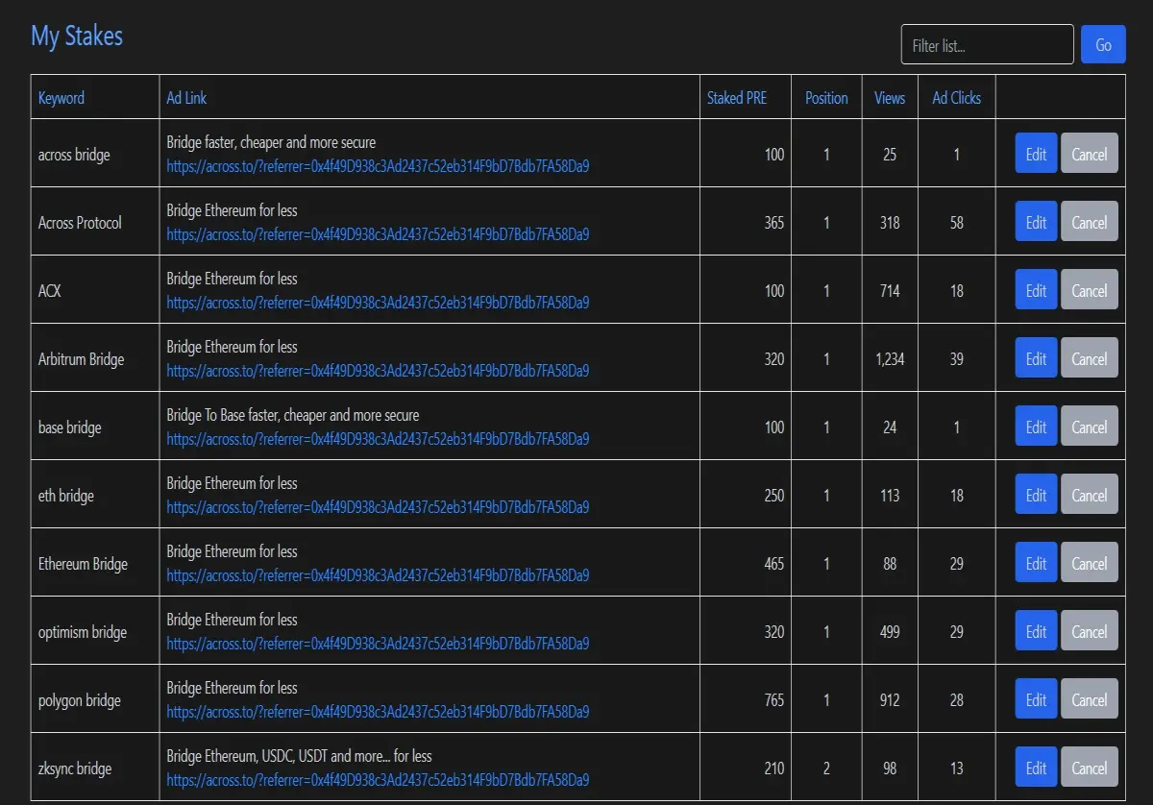This screenshot has width=1153, height=805.
Task: Edit the across bridge stake
Action: tap(1036, 154)
